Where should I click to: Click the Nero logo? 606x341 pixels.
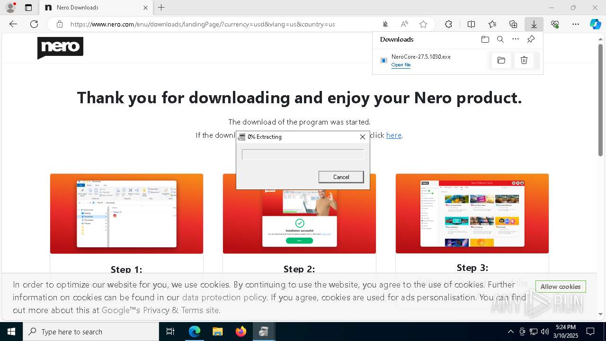pos(60,48)
